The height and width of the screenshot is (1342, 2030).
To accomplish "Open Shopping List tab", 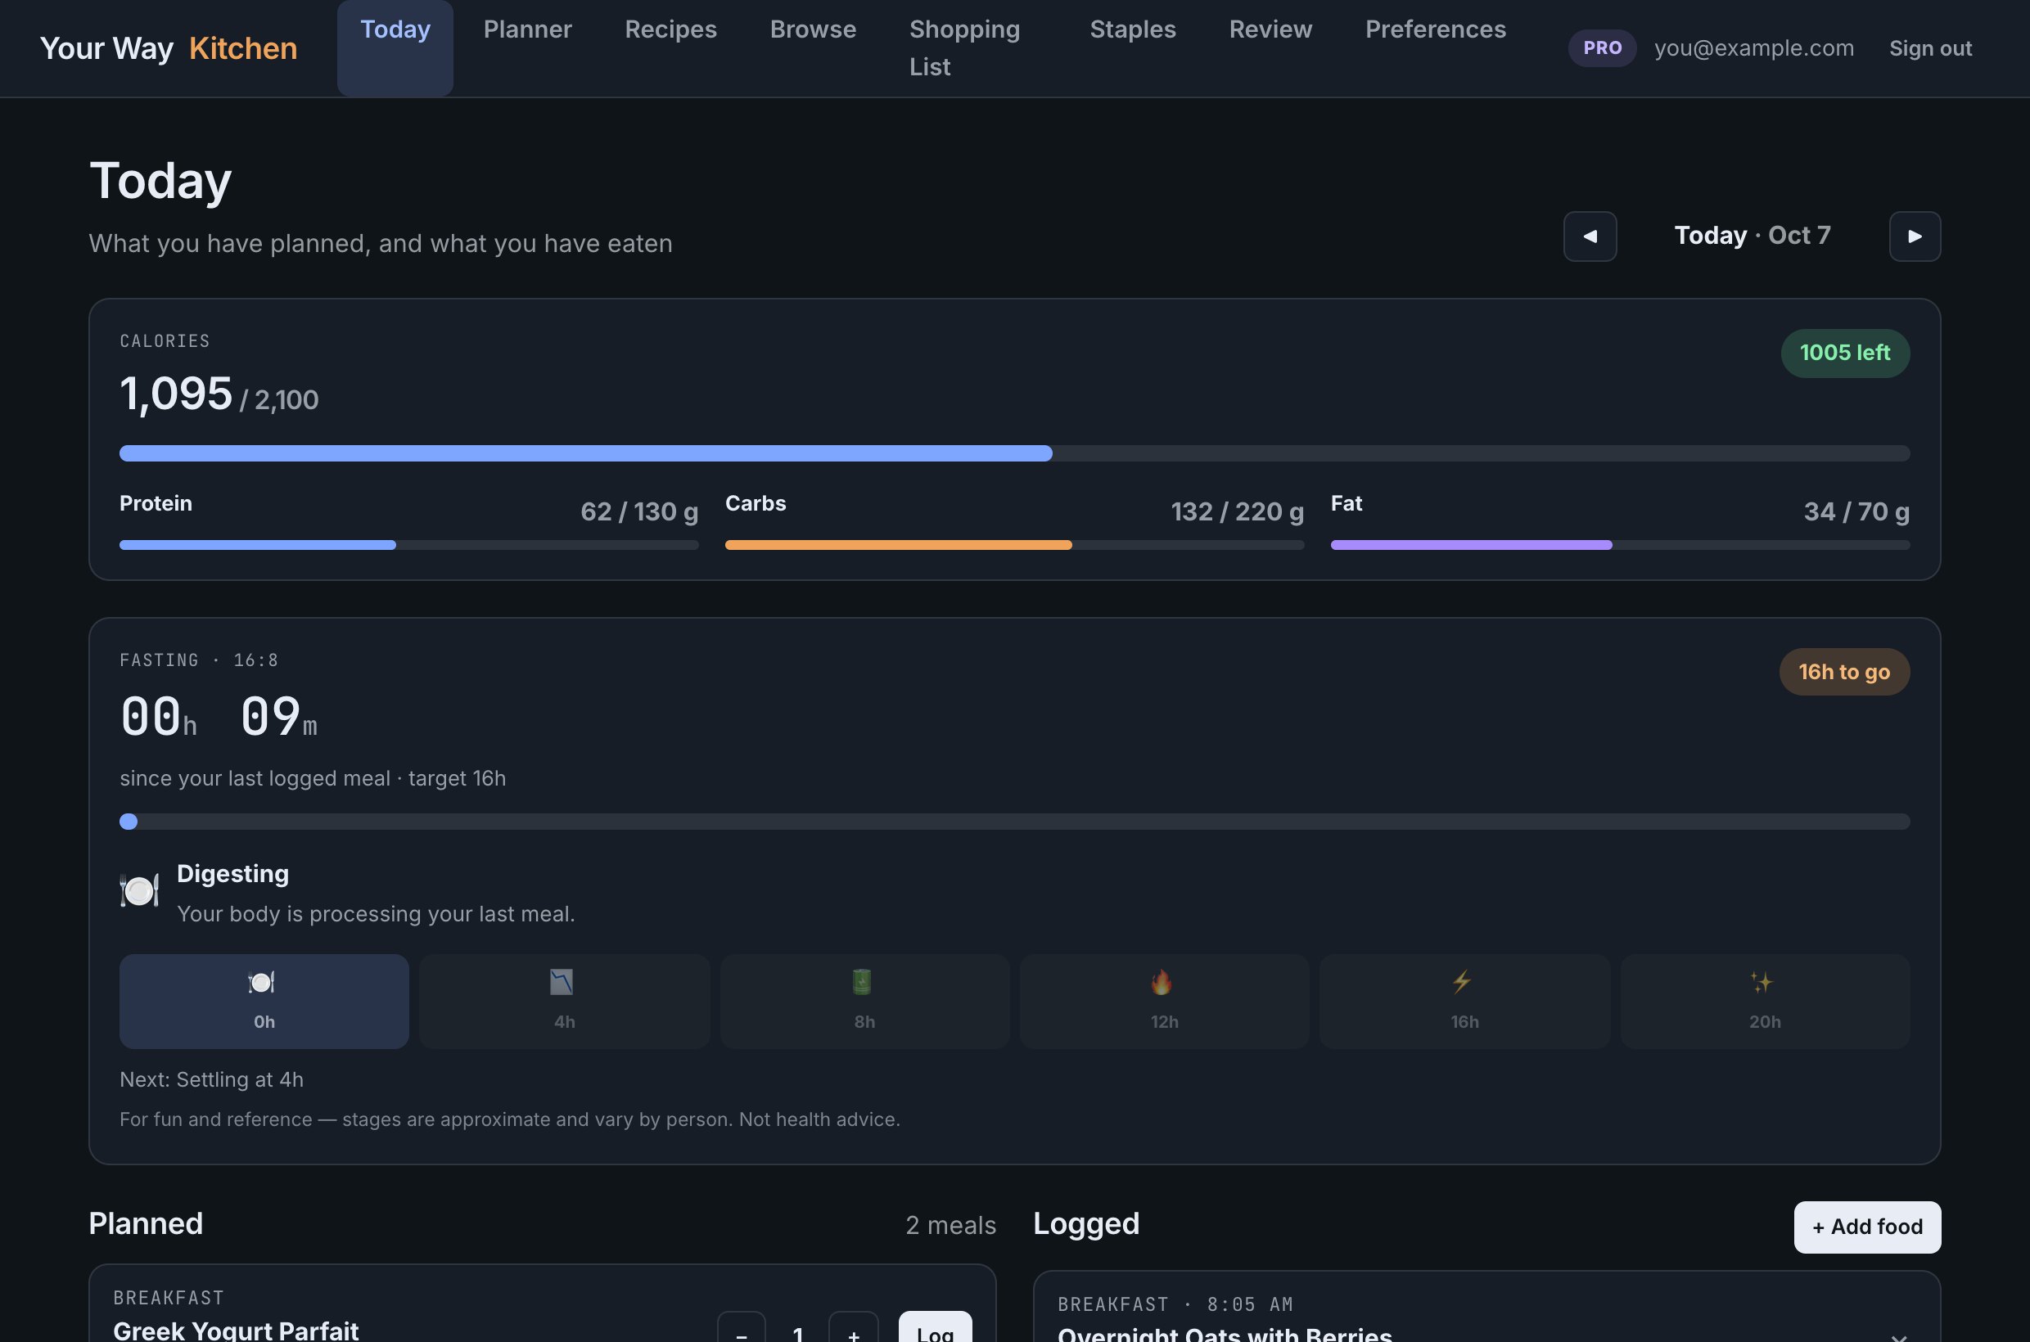I will pos(964,48).
